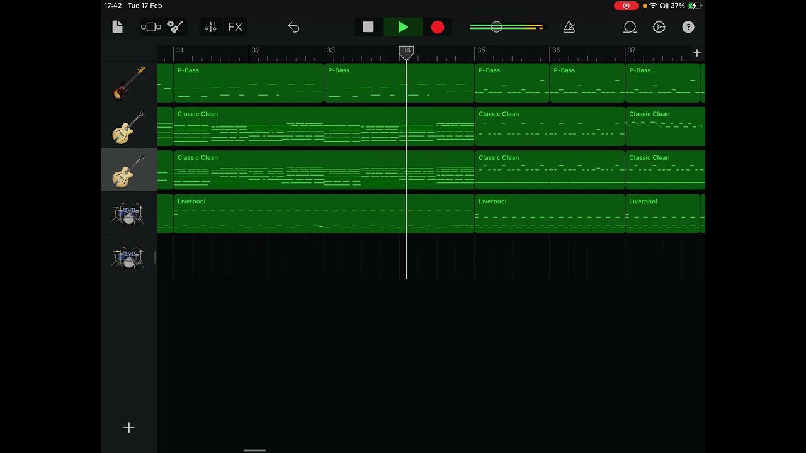Image resolution: width=806 pixels, height=453 pixels.
Task: Select second-track Classic Clean region at bar 35
Action: pyautogui.click(x=550, y=170)
